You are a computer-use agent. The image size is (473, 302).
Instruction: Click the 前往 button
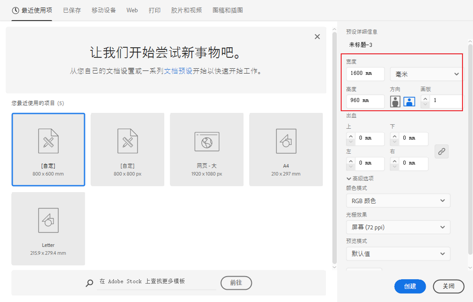click(x=236, y=283)
